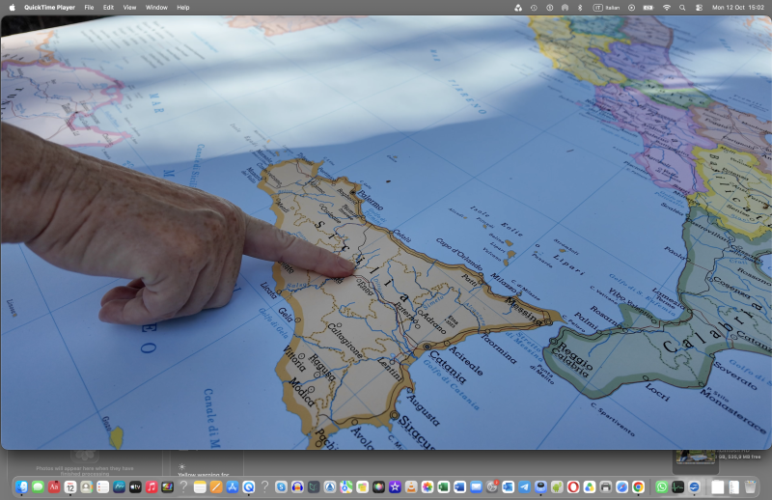This screenshot has width=772, height=500.
Task: Open the Window menu
Action: [156, 8]
